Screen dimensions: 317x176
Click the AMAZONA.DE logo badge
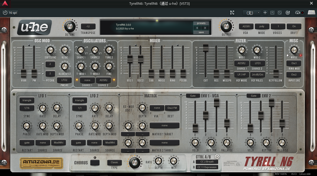click(x=42, y=163)
